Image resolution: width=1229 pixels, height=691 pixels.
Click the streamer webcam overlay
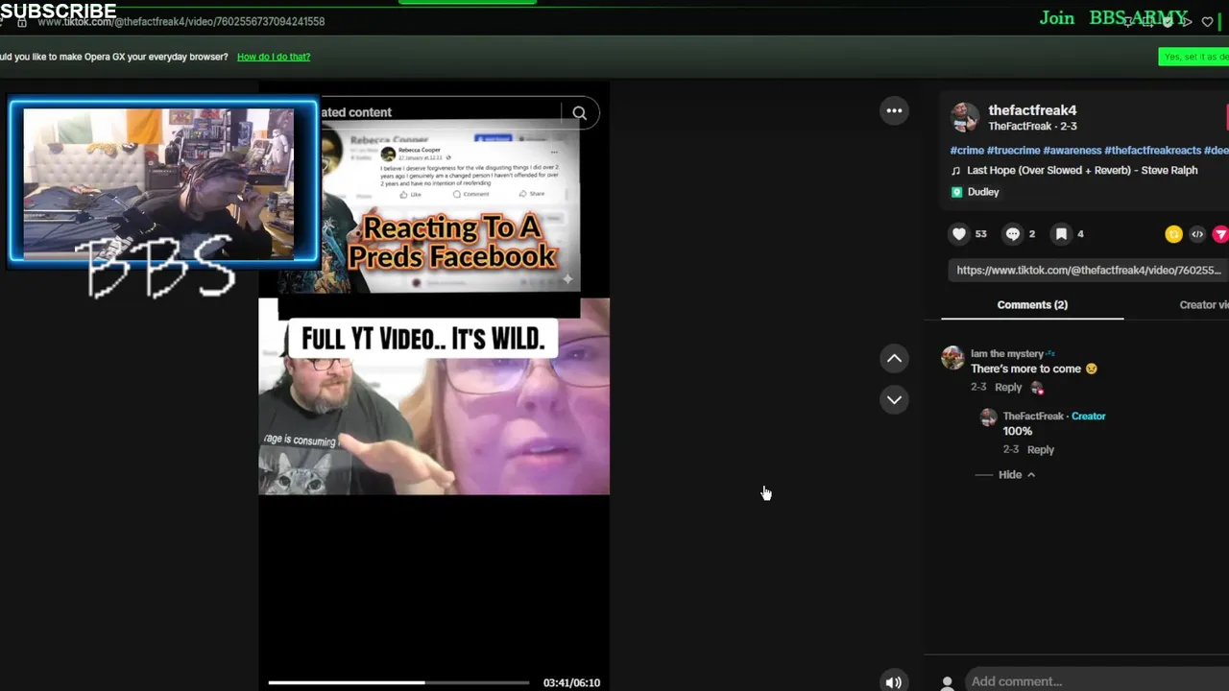click(x=163, y=181)
